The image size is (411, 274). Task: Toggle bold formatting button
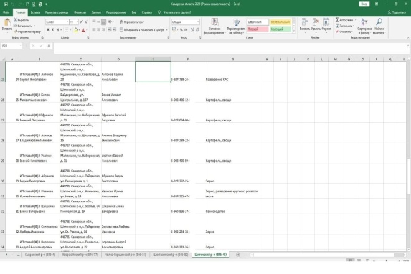(48, 30)
